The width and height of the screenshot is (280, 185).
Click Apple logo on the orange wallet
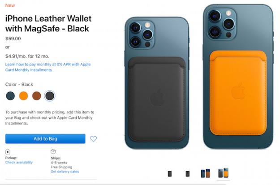point(238,91)
